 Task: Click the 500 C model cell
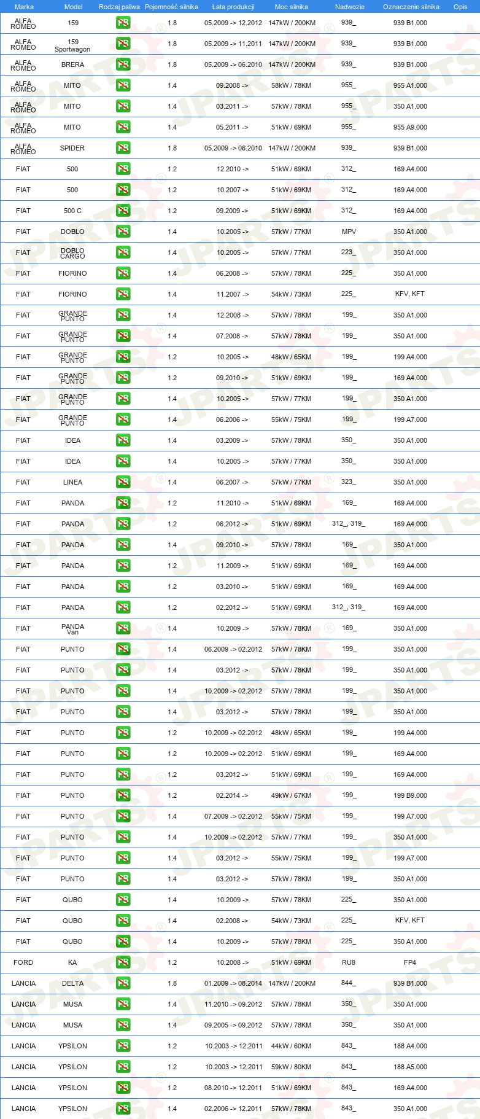(72, 211)
